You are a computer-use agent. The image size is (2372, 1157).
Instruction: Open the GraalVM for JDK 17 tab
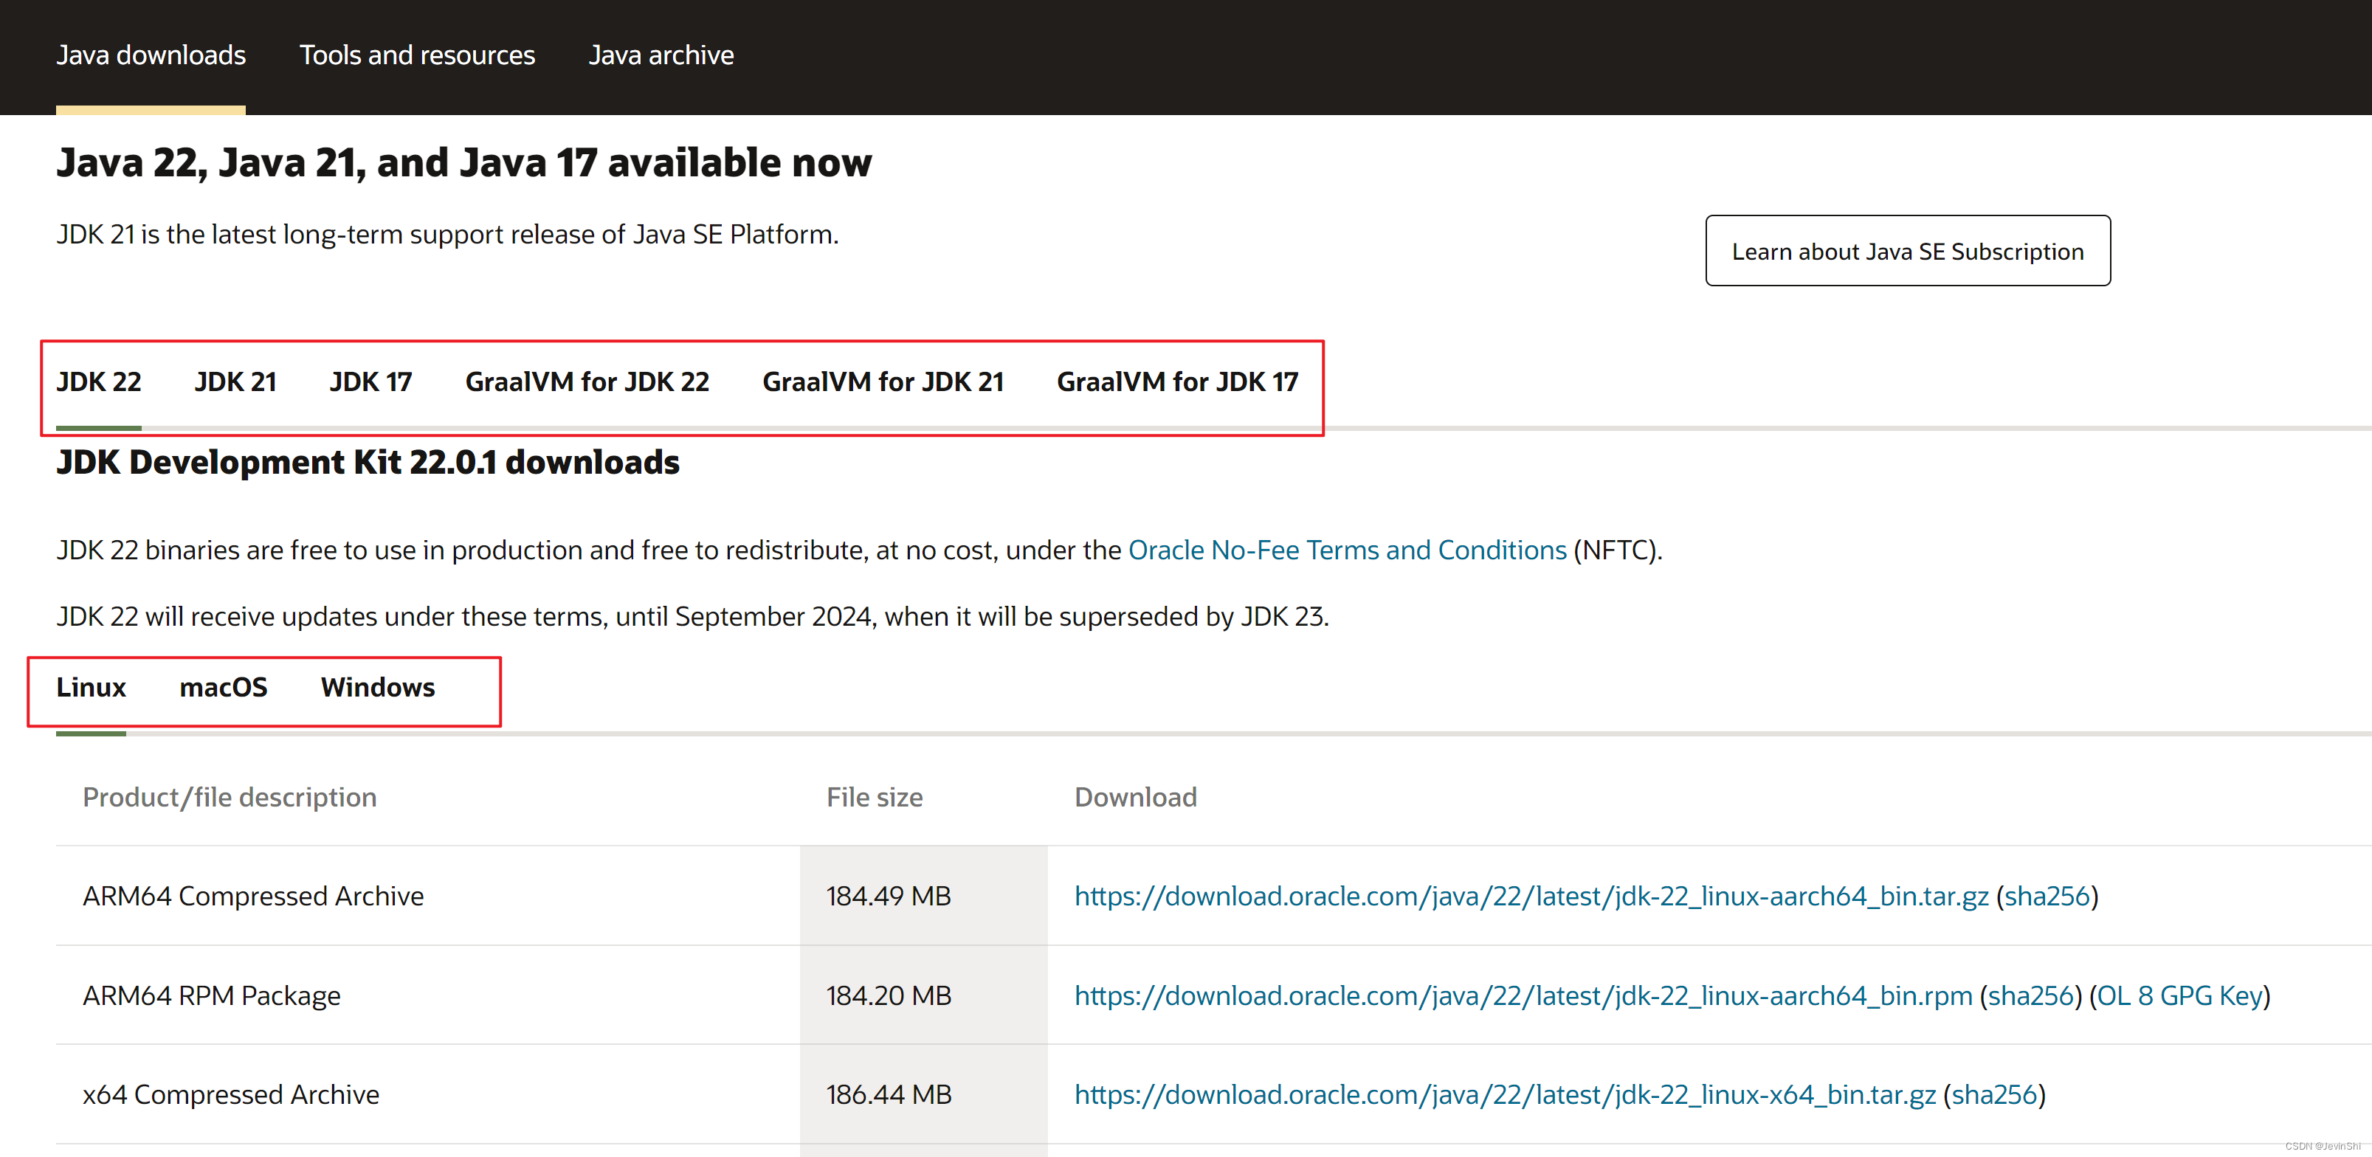click(x=1177, y=382)
